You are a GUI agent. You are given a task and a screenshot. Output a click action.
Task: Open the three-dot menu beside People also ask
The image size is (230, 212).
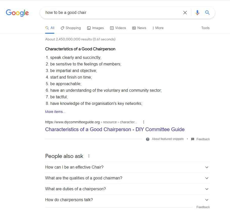coord(89,156)
